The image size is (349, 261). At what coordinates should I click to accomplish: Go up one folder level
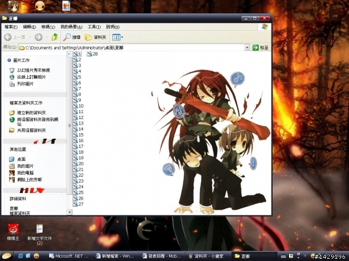[x=55, y=37]
